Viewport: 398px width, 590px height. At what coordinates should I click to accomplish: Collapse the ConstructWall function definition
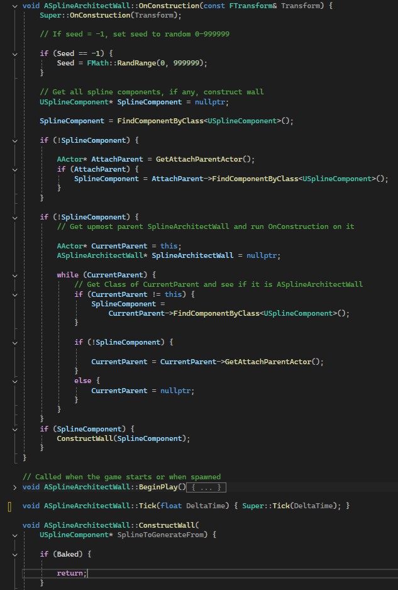pyautogui.click(x=14, y=525)
